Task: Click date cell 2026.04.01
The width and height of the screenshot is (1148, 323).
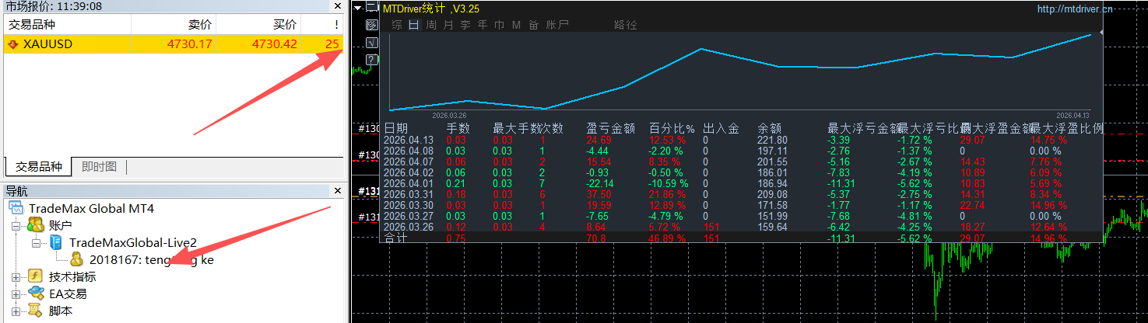Action: click(x=409, y=183)
